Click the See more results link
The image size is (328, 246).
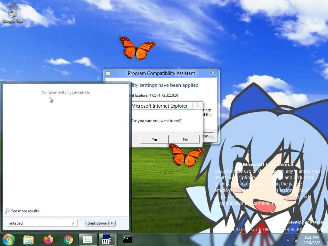click(25, 211)
